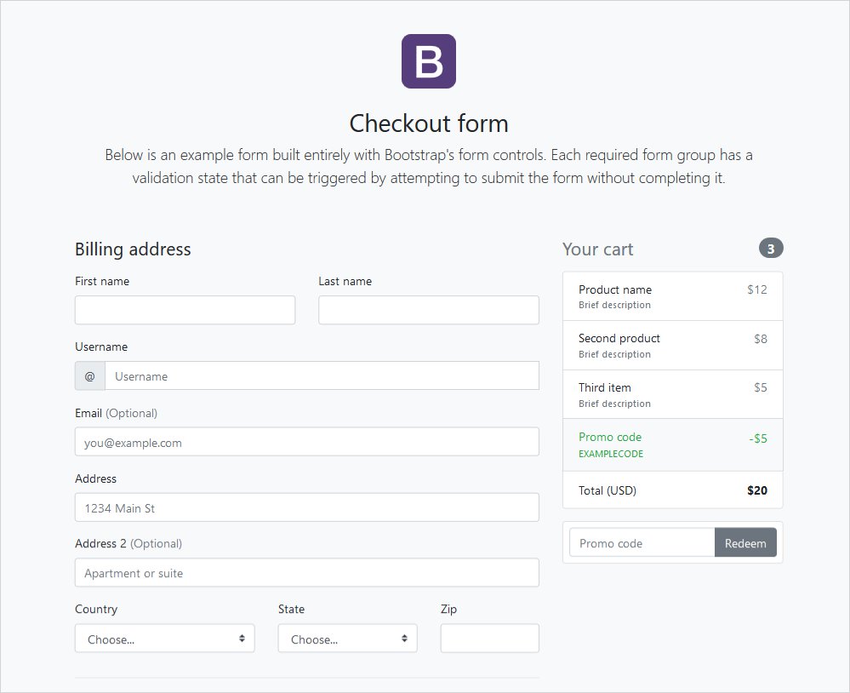Select the Second product cart row

point(672,345)
